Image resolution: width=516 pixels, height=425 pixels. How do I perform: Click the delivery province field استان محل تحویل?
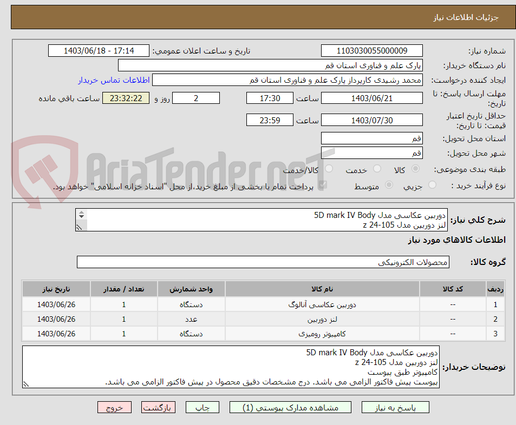click(x=372, y=138)
